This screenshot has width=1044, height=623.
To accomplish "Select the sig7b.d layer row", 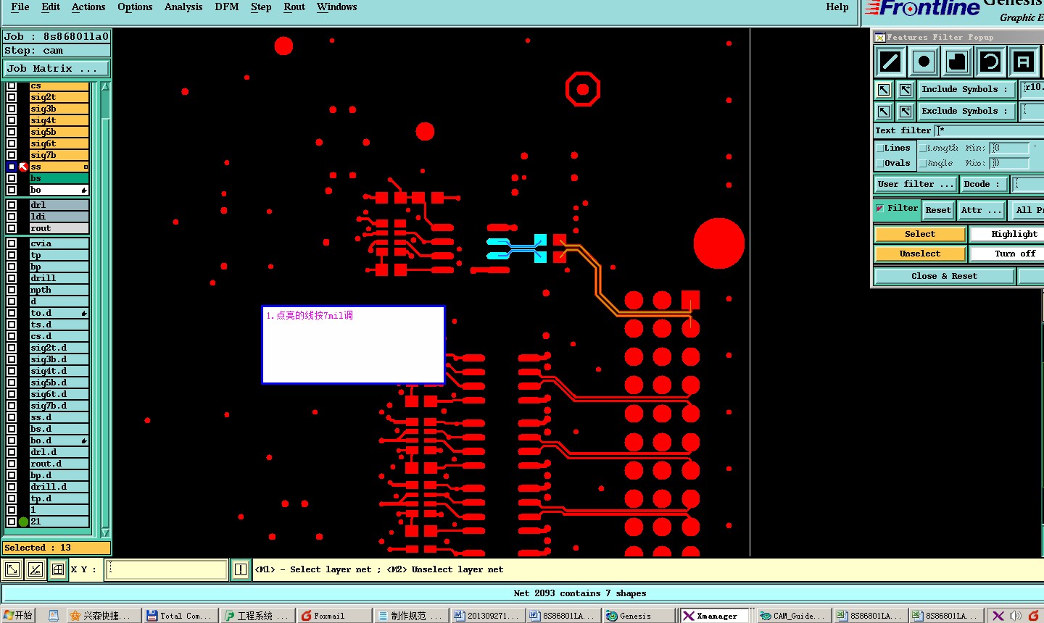I will [59, 406].
